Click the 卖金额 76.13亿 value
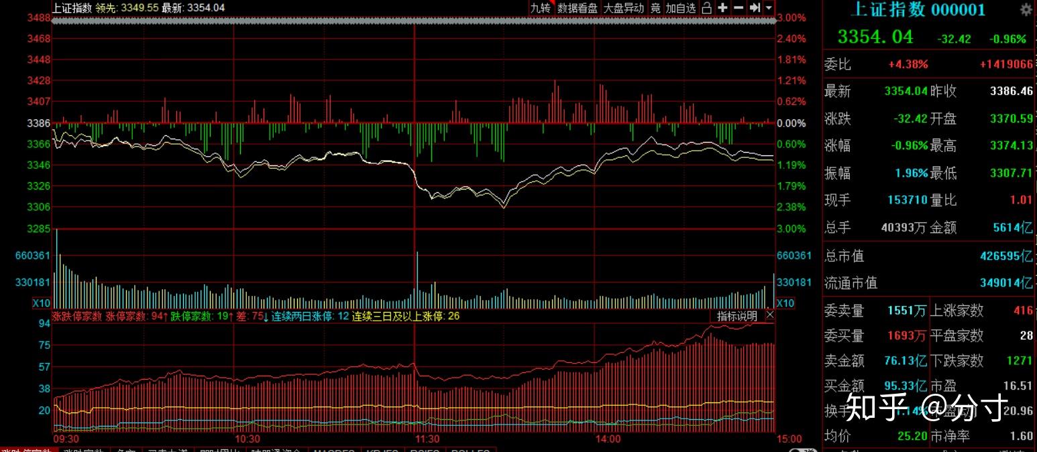The width and height of the screenshot is (1037, 452). point(906,360)
